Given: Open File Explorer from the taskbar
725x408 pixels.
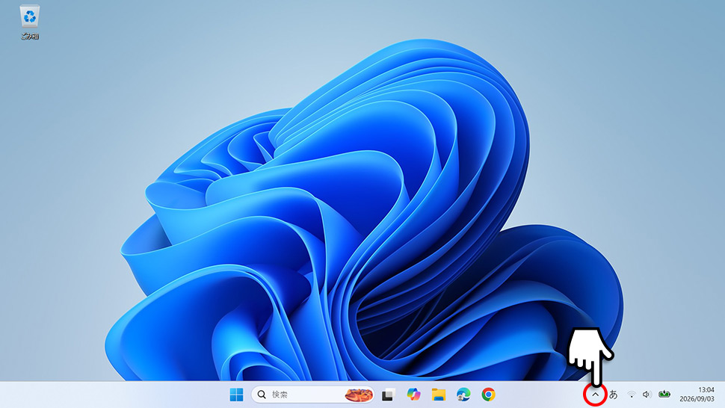Looking at the screenshot, I should (x=438, y=395).
